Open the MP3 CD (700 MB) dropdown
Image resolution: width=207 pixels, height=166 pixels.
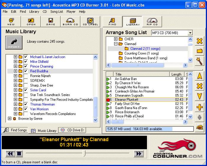pos(190,33)
